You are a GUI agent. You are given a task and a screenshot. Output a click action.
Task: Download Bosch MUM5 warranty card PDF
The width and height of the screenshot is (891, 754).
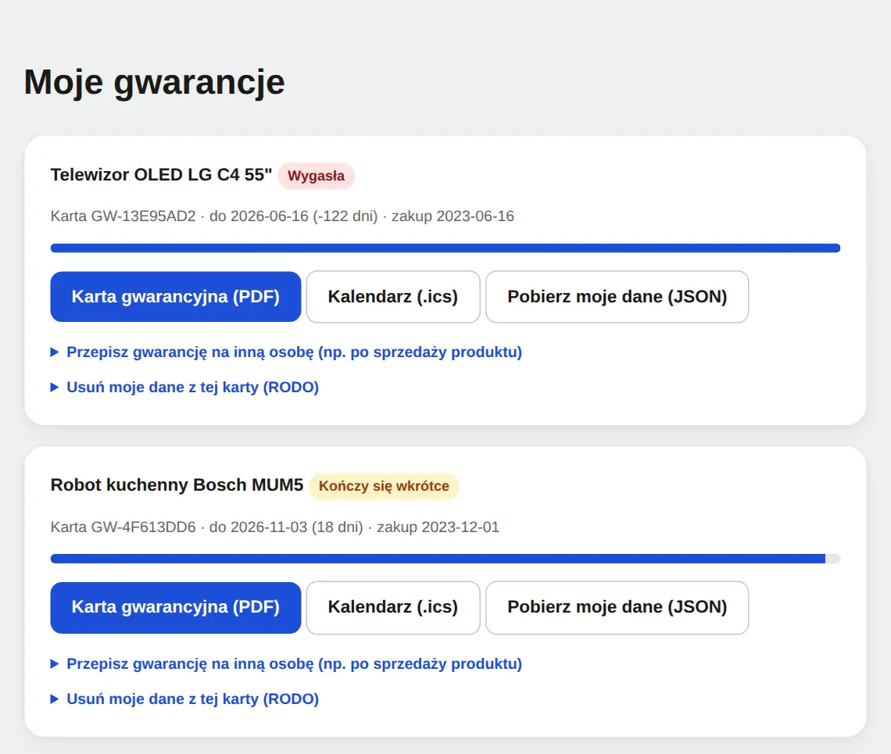[x=176, y=607]
